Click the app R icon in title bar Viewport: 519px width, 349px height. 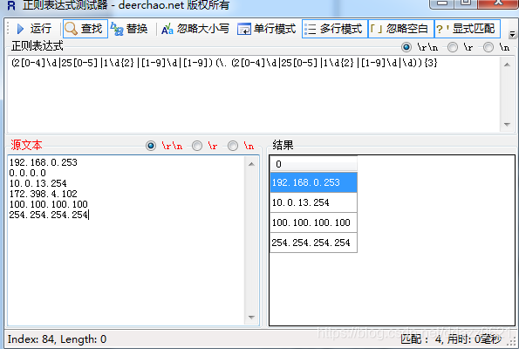[11, 5]
